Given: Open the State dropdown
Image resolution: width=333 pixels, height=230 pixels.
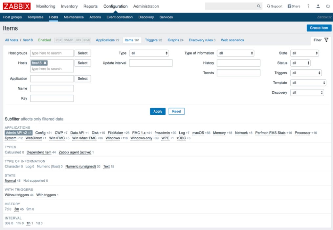Looking at the screenshot, I should [x=304, y=53].
